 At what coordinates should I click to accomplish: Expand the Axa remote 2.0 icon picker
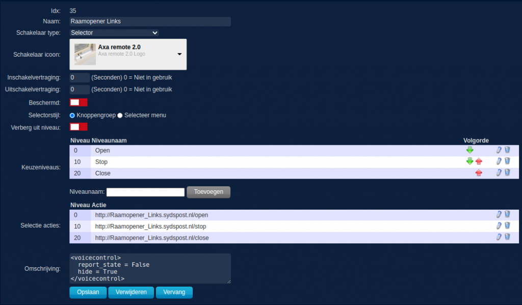179,54
